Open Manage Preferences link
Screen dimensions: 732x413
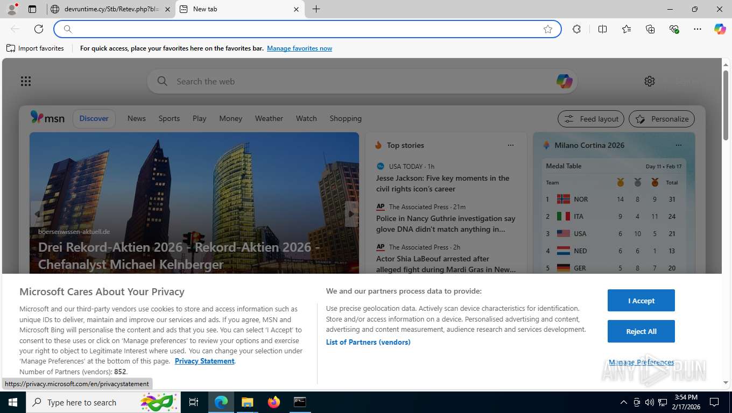(x=642, y=362)
